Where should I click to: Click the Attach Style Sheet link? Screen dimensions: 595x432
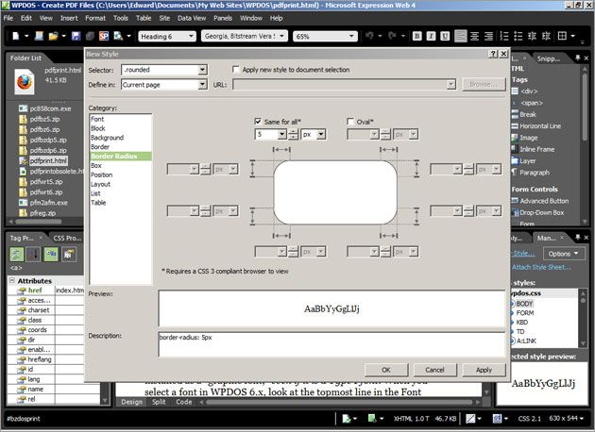(x=541, y=267)
